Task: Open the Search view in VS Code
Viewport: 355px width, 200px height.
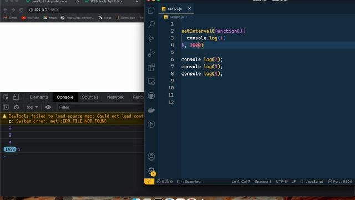Action: tap(151, 24)
